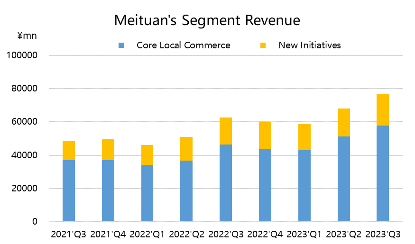Screen dimensions: 415x244
Task: Click the chart title Meituan's Segment Revenue
Action: tap(207, 20)
